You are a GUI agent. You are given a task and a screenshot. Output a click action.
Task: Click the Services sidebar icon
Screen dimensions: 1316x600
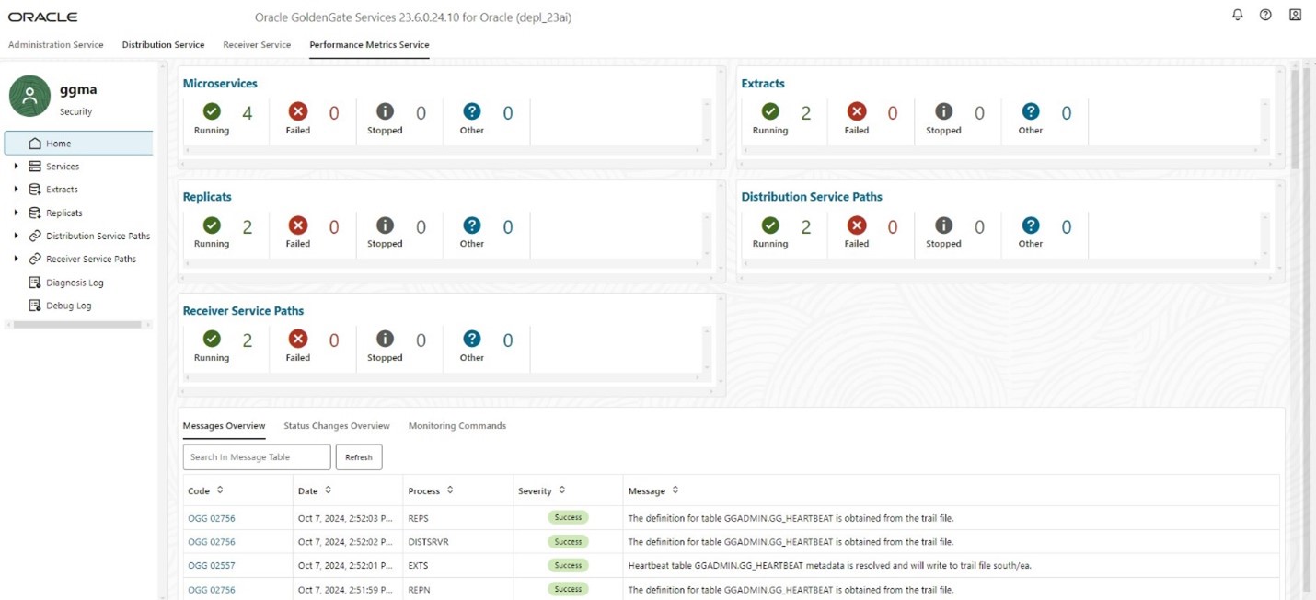[35, 167]
